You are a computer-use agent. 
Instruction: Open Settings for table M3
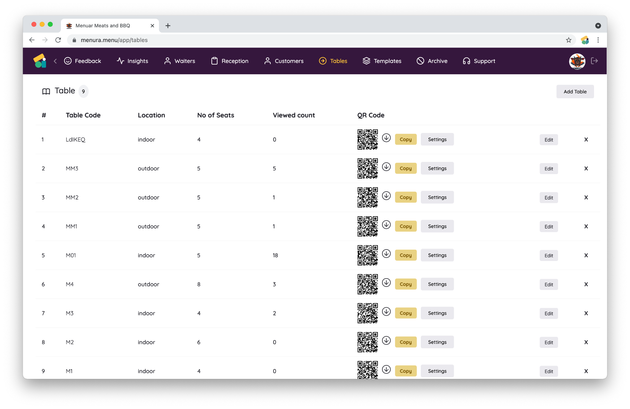[437, 313]
